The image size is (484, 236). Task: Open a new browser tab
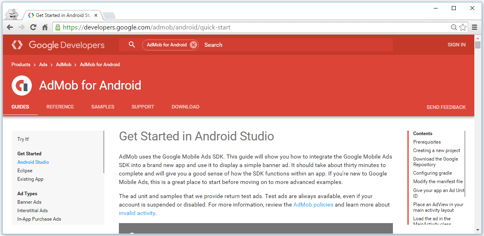[109, 15]
